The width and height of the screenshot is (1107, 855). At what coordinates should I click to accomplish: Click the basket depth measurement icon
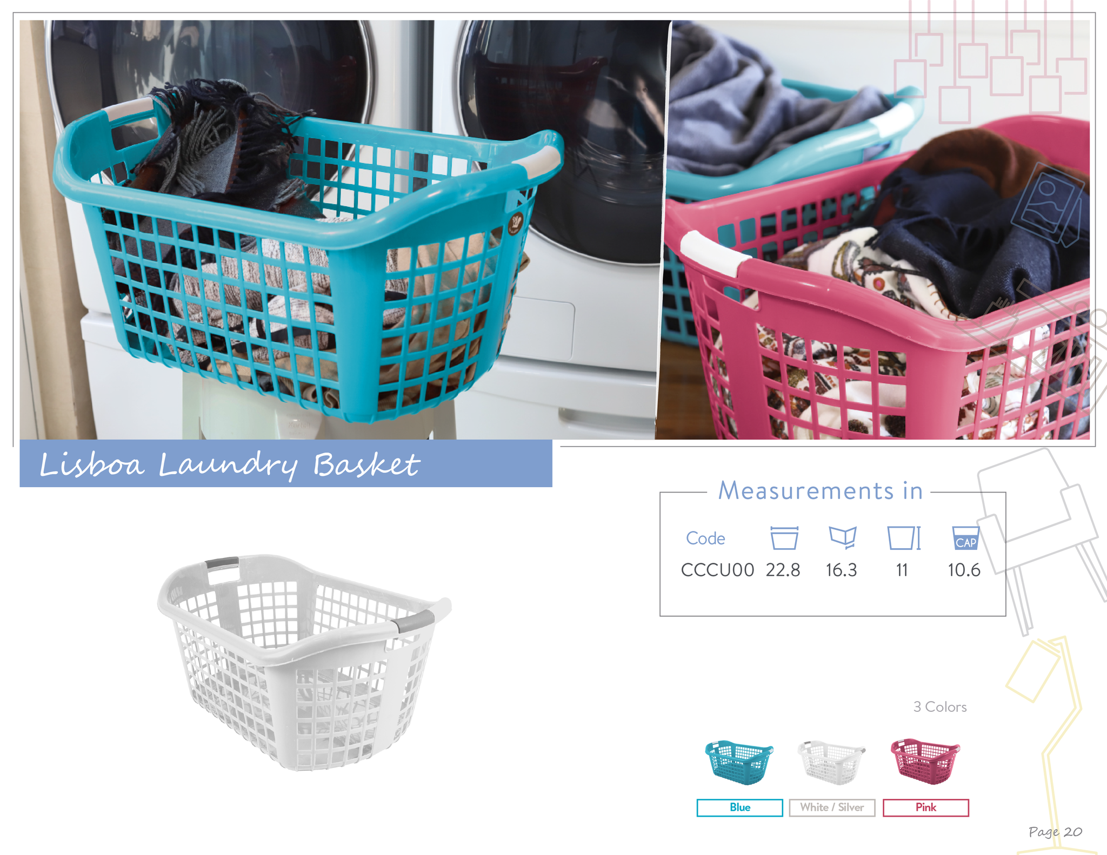click(x=843, y=538)
